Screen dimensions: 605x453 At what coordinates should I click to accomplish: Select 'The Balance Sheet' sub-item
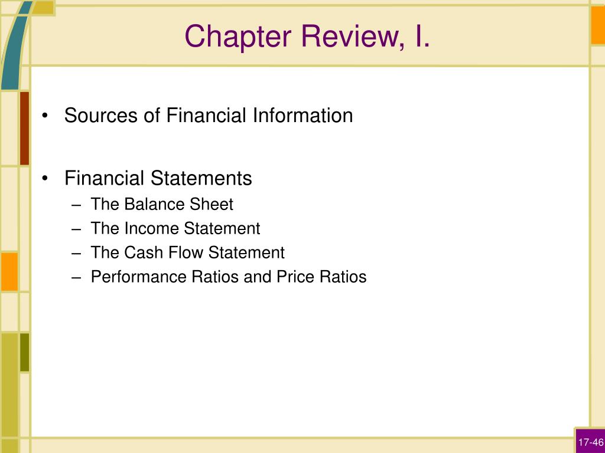coord(162,204)
